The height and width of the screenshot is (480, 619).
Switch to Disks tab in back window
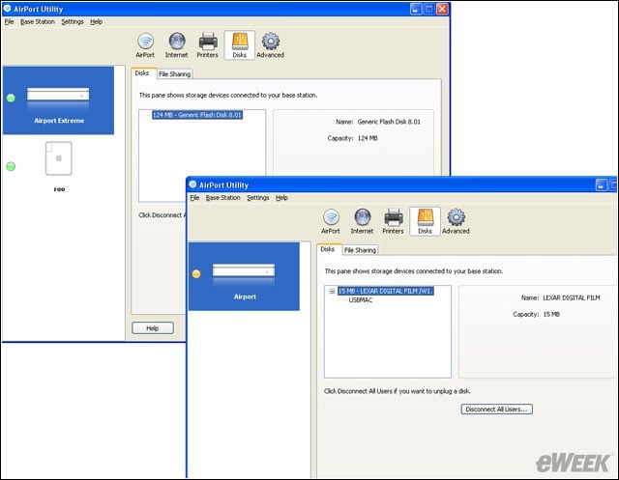coord(142,73)
